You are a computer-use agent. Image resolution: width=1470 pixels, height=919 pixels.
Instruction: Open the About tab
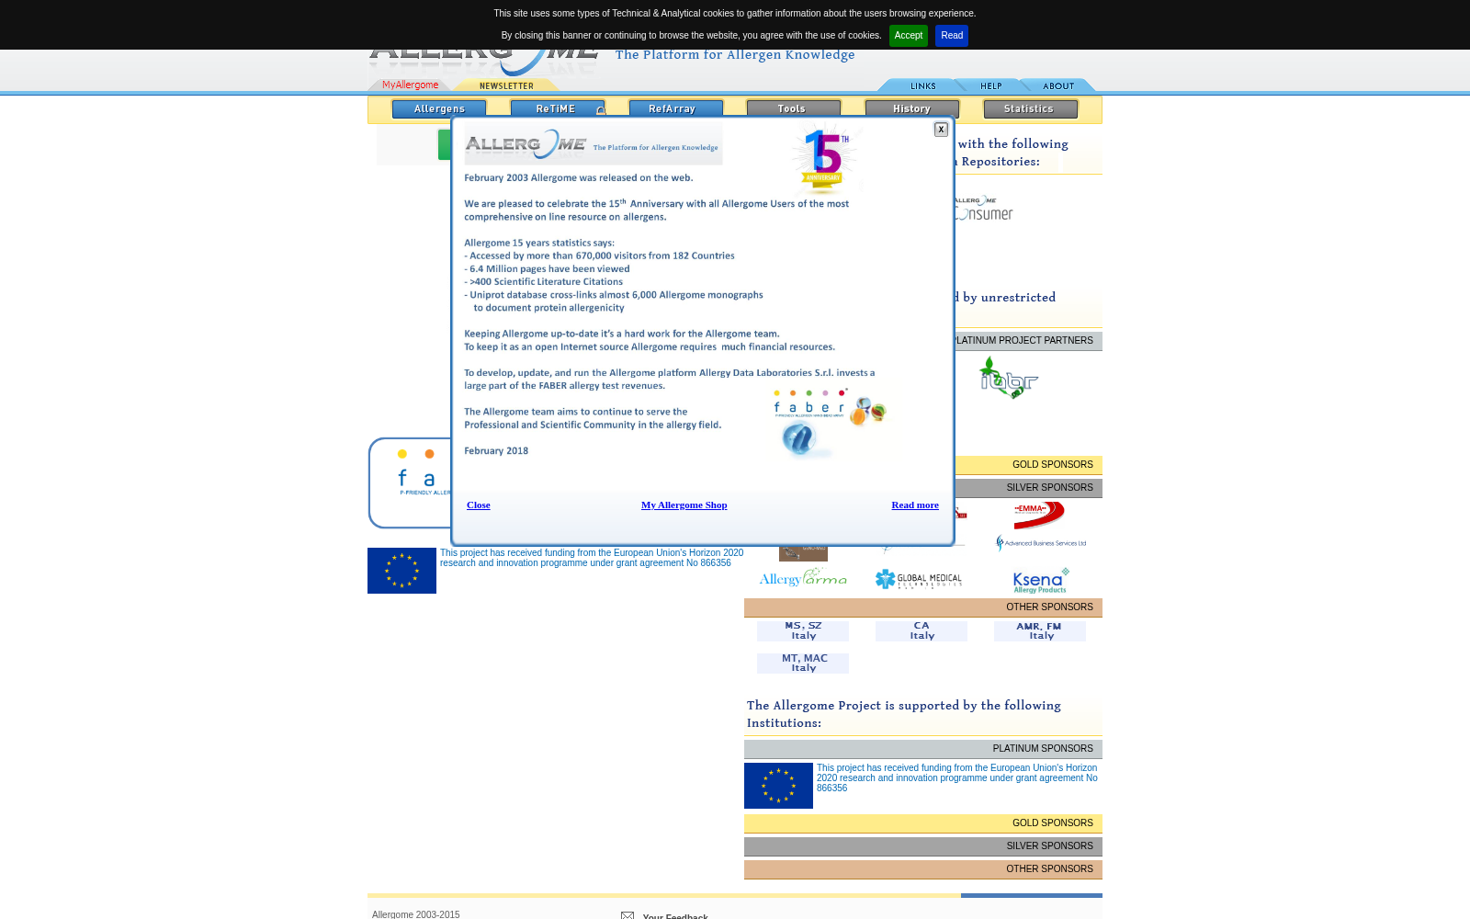click(1058, 85)
